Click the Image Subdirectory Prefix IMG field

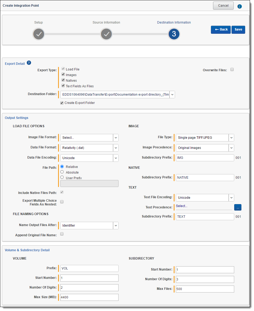click(205, 158)
